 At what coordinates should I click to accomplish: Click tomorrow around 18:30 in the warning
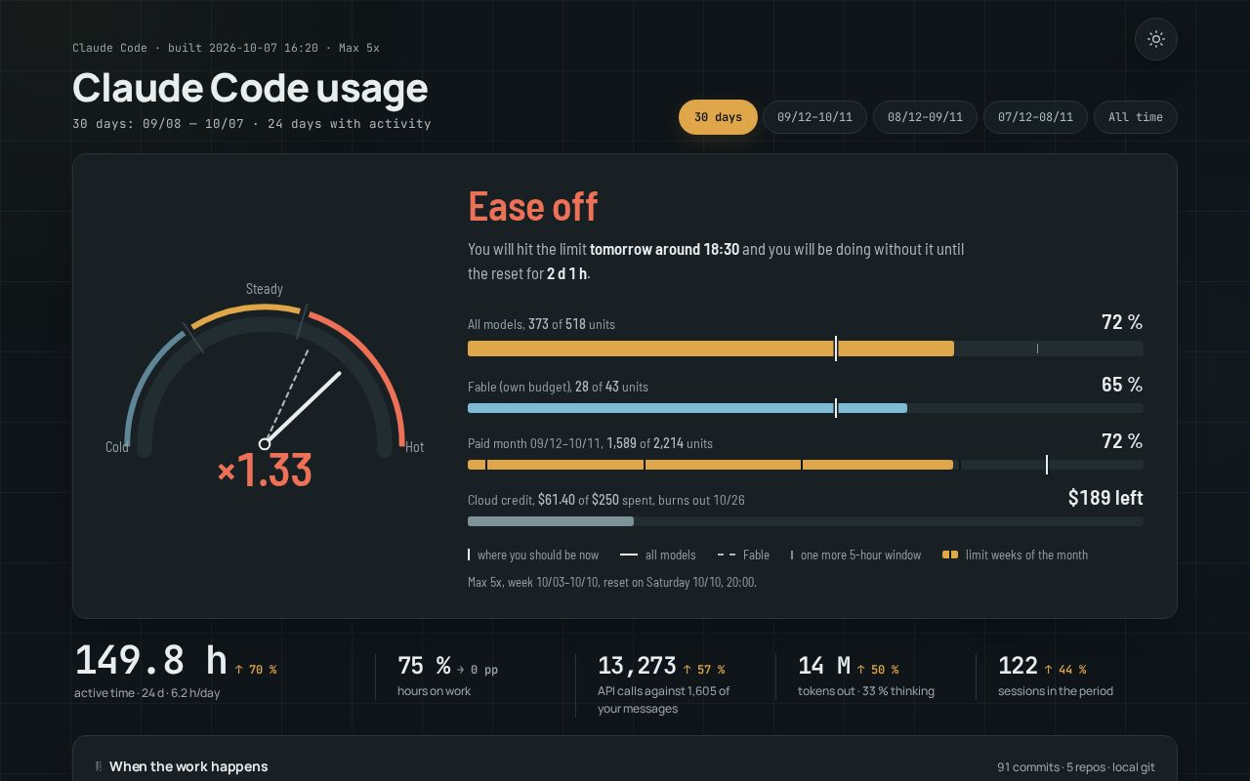pyautogui.click(x=664, y=249)
